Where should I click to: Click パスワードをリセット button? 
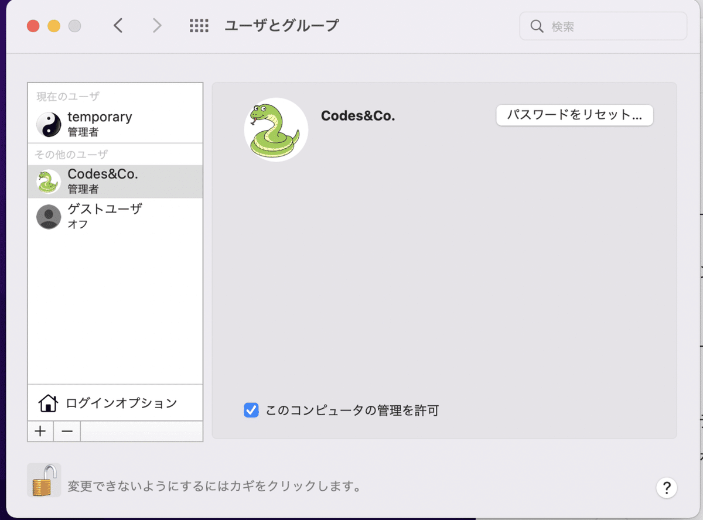tap(574, 115)
